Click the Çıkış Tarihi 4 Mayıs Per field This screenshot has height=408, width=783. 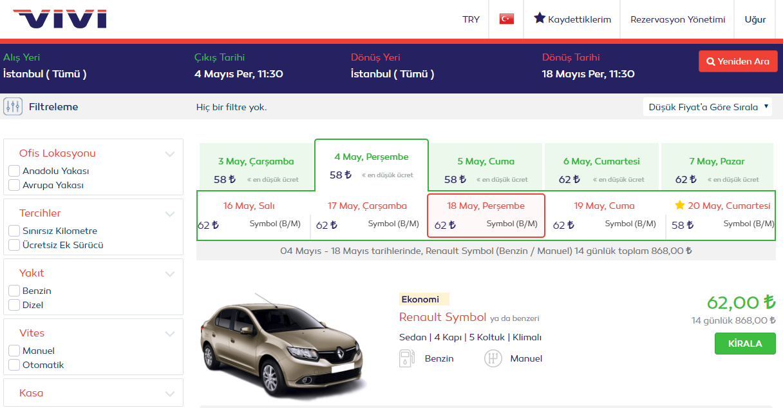coord(239,66)
